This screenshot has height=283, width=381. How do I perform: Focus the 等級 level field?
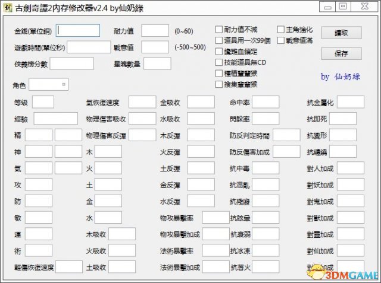(x=43, y=102)
